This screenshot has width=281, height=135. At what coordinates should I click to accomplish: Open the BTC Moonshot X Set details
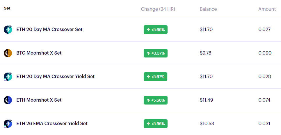tap(39, 53)
